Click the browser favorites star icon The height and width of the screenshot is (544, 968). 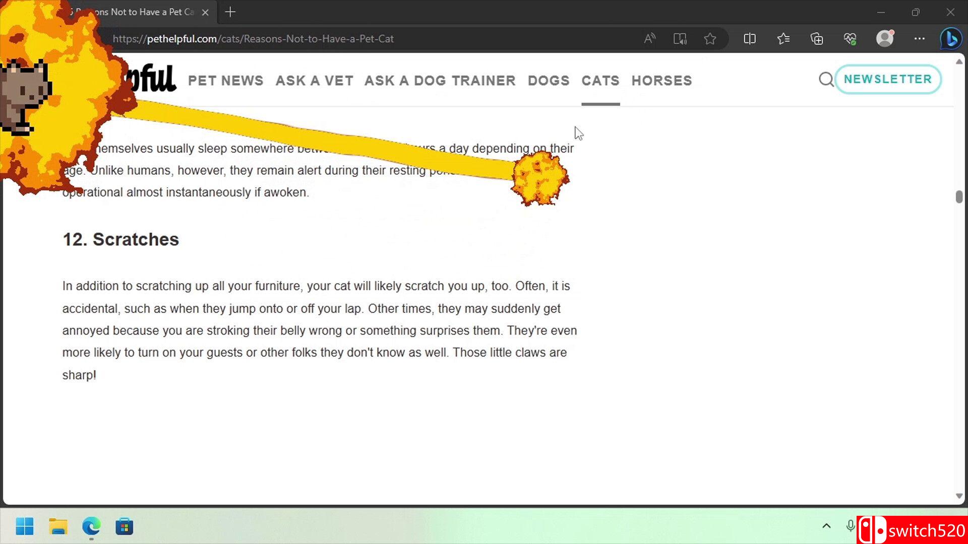pos(710,38)
